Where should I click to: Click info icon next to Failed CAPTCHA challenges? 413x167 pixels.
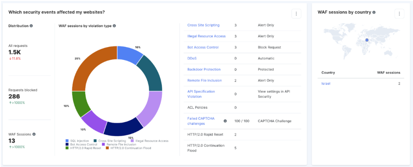coord(225,121)
